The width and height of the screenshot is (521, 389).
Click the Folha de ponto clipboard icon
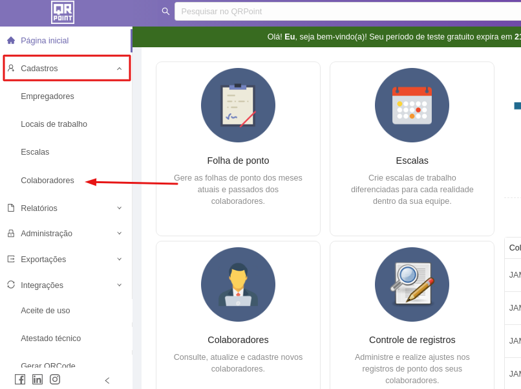click(238, 105)
